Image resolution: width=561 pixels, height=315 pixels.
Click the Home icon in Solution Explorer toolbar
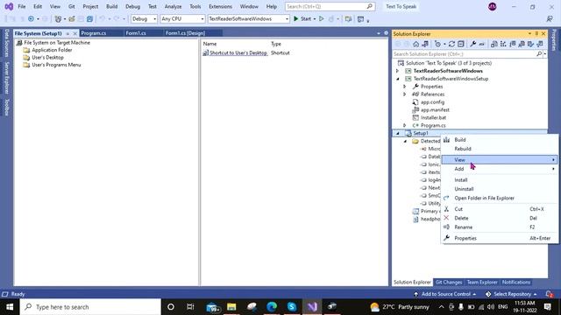[415, 44]
